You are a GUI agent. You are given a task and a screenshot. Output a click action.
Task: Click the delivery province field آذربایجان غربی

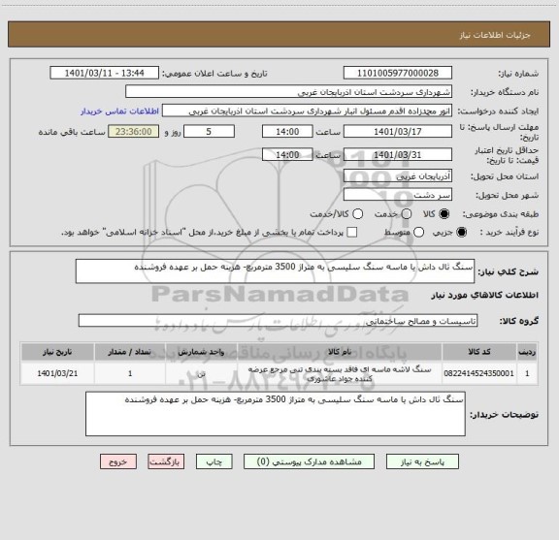coord(398,176)
